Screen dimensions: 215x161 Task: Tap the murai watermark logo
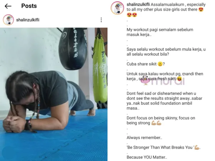[163, 80]
